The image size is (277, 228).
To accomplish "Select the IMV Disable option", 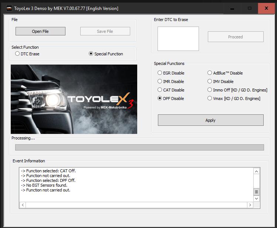I will 210,82.
